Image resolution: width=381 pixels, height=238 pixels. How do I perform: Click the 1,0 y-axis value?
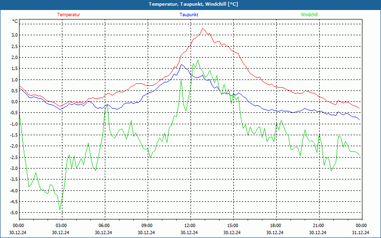pyautogui.click(x=15, y=79)
